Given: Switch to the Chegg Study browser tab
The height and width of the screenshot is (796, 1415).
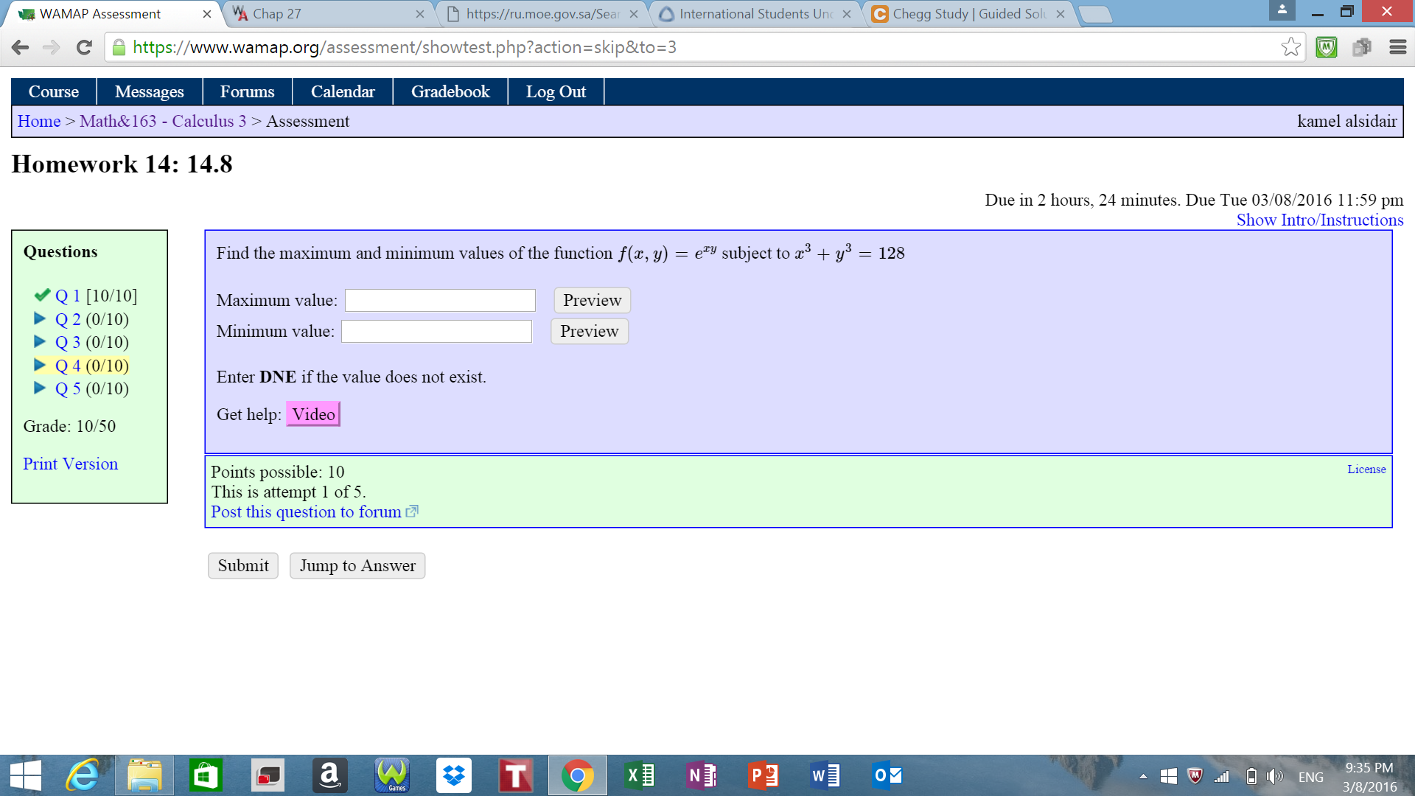Looking at the screenshot, I should pos(958,13).
